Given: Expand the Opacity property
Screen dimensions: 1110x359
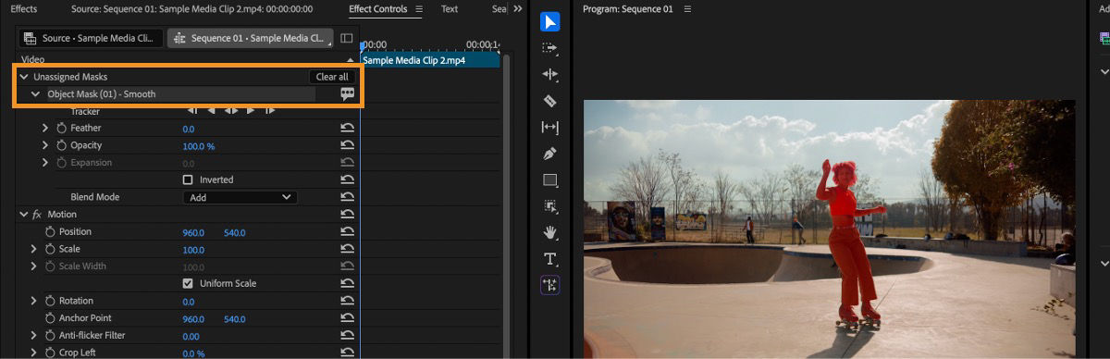Looking at the screenshot, I should 45,145.
